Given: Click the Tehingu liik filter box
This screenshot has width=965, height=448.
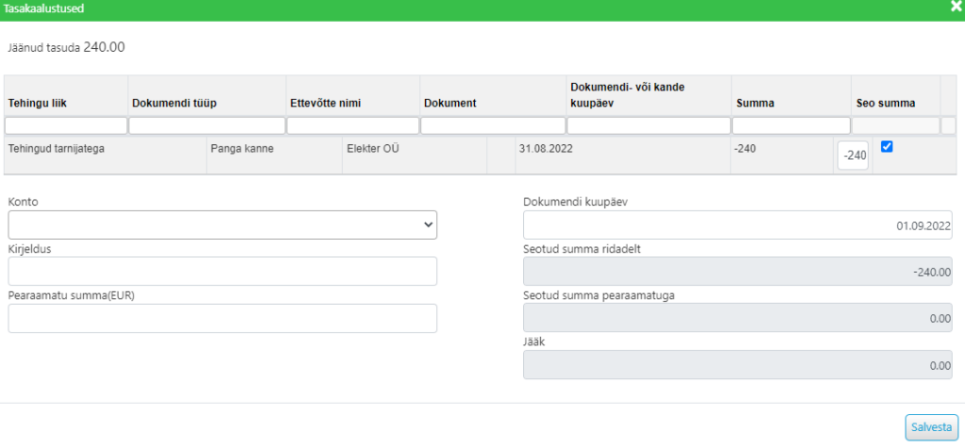Looking at the screenshot, I should pos(66,126).
